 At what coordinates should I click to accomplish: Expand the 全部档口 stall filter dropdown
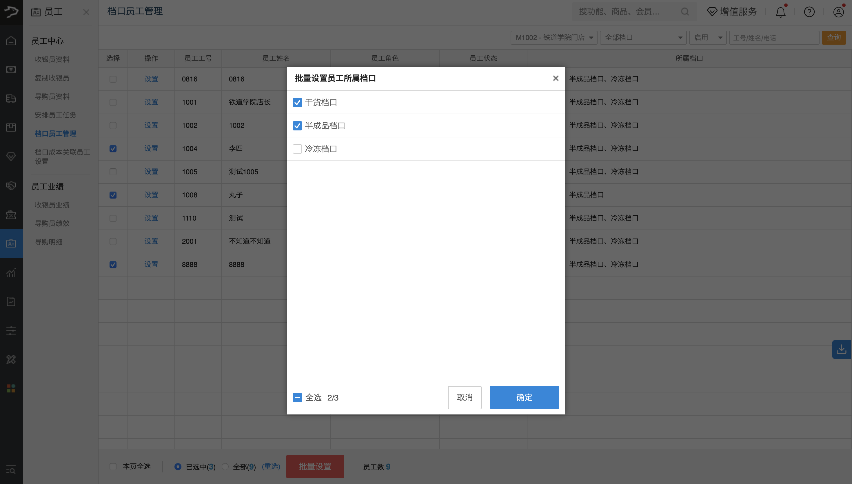643,38
